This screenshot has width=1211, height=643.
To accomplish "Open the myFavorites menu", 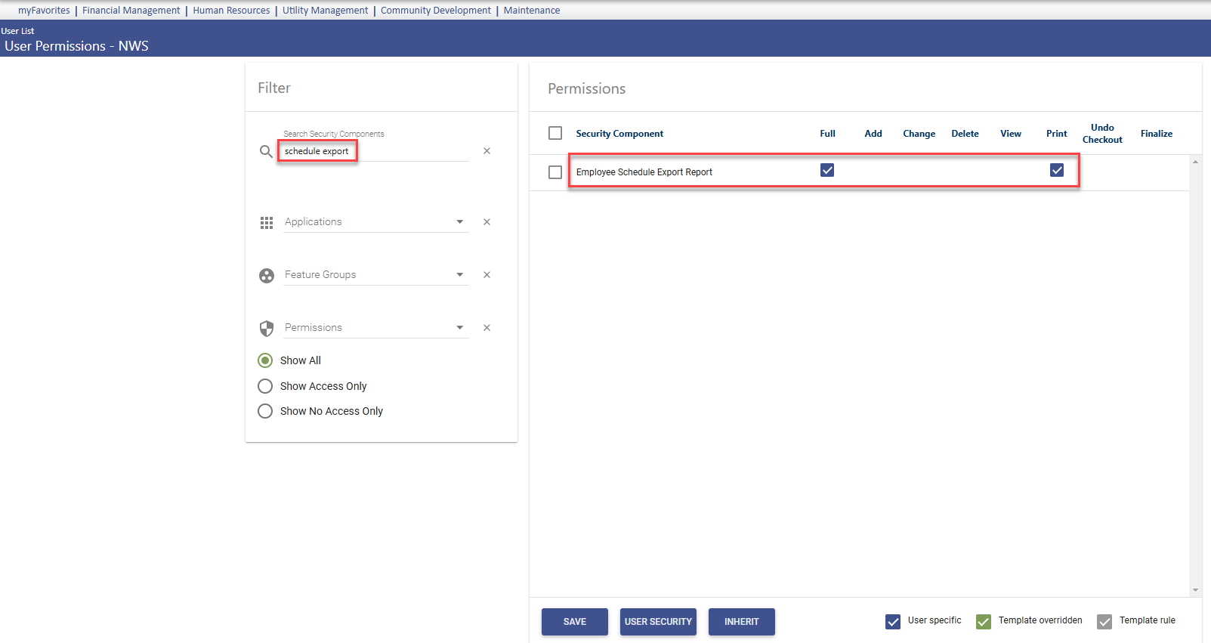I will coord(44,11).
